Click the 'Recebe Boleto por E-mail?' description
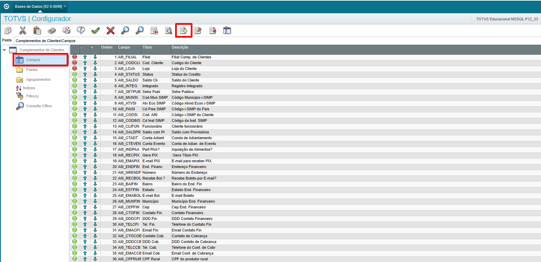The image size is (541, 262). click(194, 178)
